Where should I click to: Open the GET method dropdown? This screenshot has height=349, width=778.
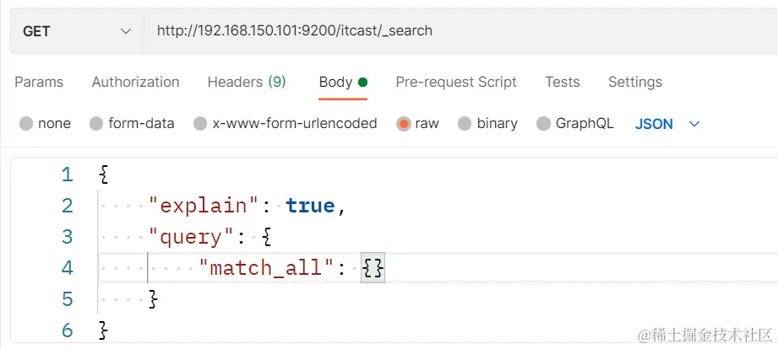pyautogui.click(x=78, y=31)
